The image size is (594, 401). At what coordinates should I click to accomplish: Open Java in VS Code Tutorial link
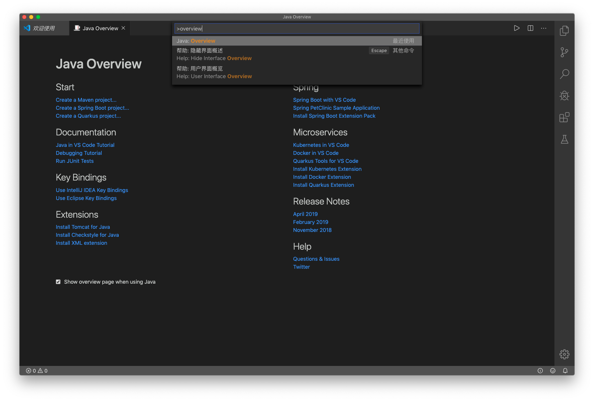85,145
